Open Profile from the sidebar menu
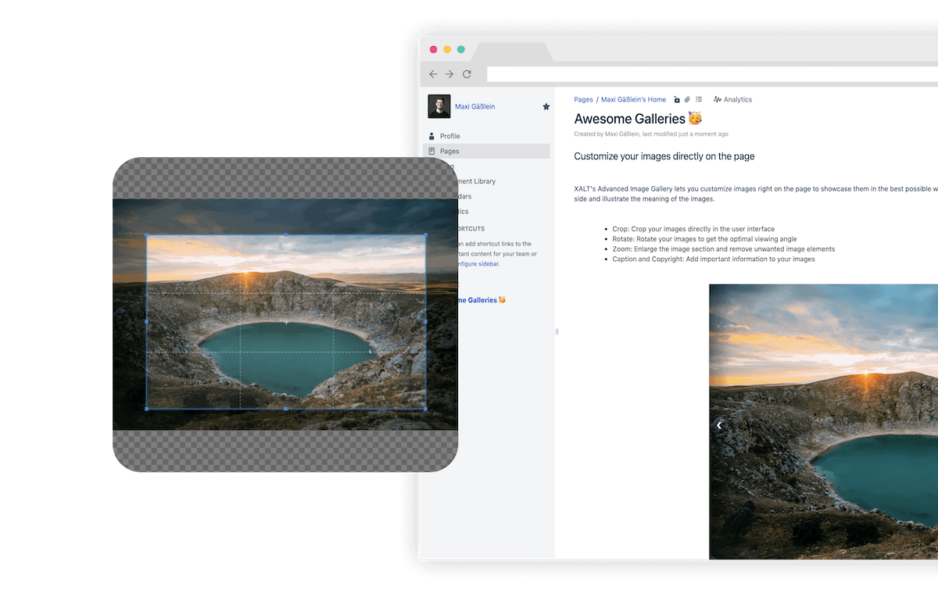This screenshot has height=597, width=938. point(451,135)
